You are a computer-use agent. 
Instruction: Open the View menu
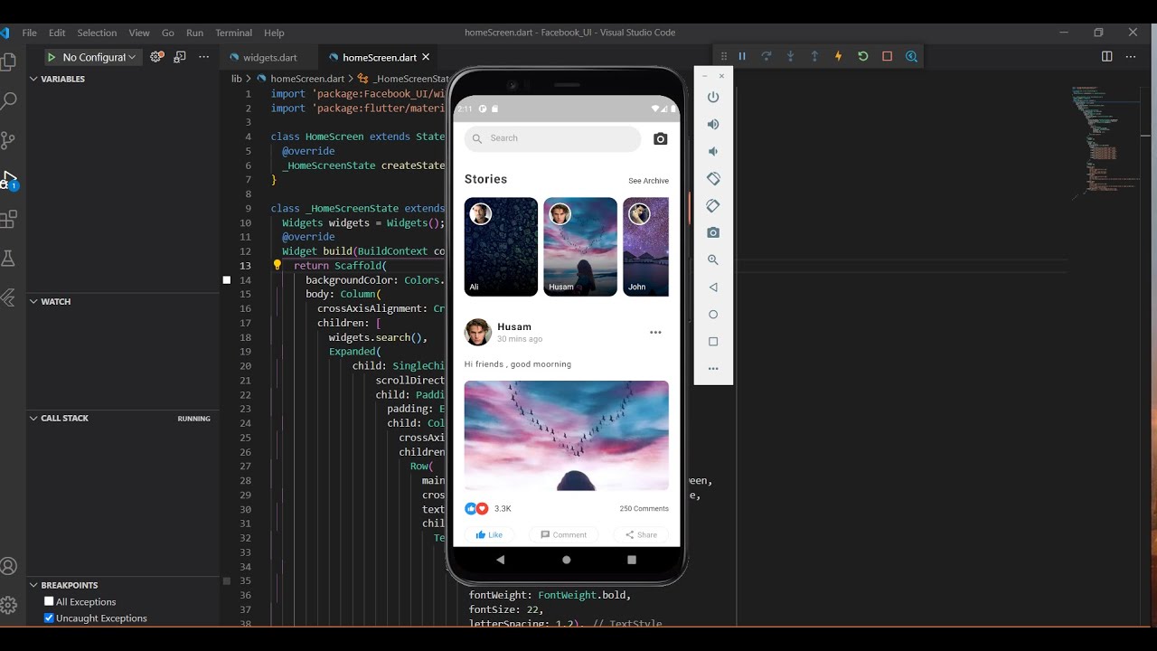click(139, 33)
